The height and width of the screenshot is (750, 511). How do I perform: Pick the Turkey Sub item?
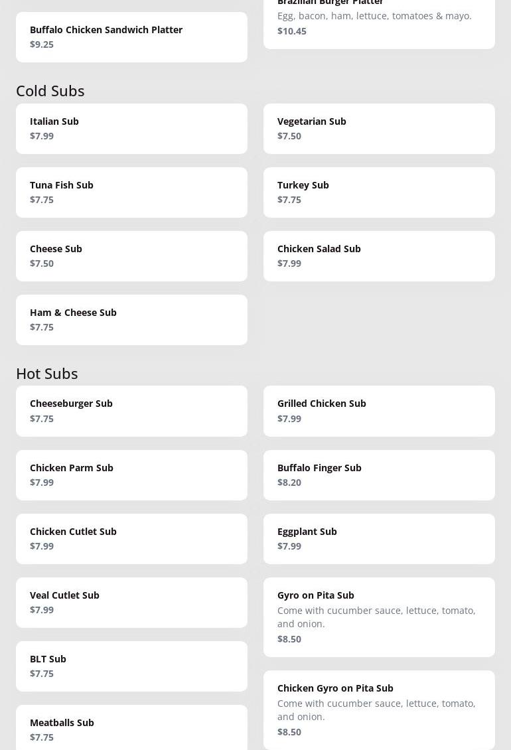(379, 192)
